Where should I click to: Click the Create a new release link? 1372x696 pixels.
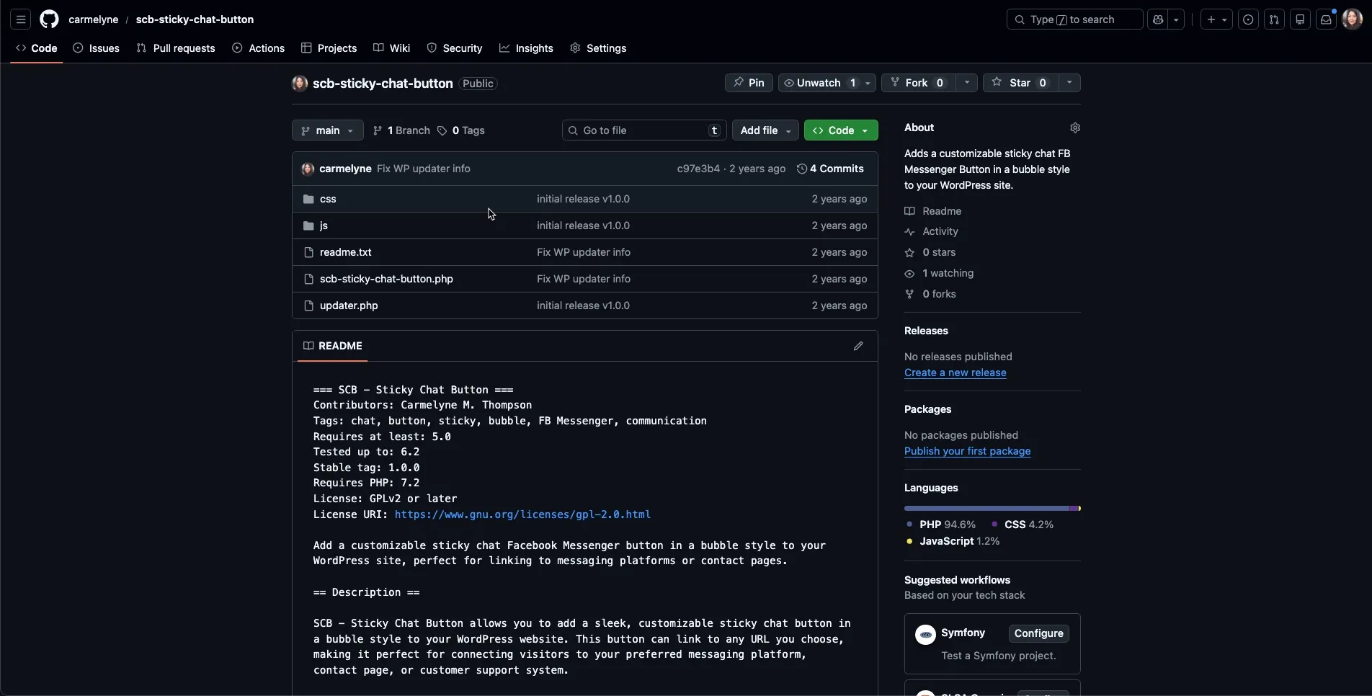click(955, 372)
